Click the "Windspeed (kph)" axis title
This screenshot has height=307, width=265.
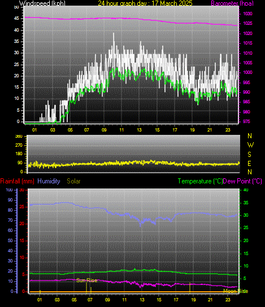(42, 3)
